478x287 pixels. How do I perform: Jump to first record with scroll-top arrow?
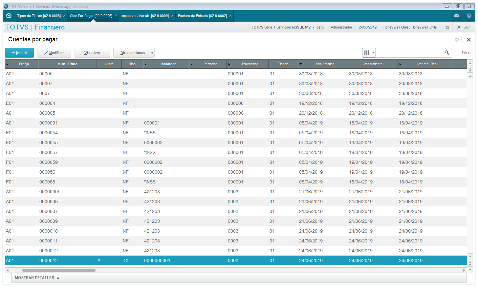[470, 63]
